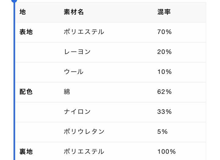Click the 地 column header
This screenshot has width=220, height=160.
[x=23, y=12]
